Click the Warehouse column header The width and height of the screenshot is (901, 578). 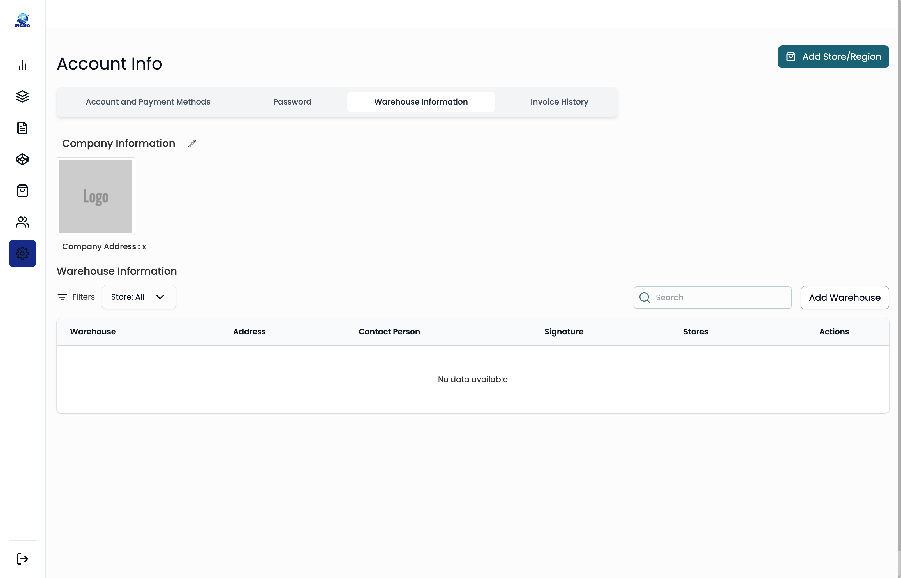[93, 332]
